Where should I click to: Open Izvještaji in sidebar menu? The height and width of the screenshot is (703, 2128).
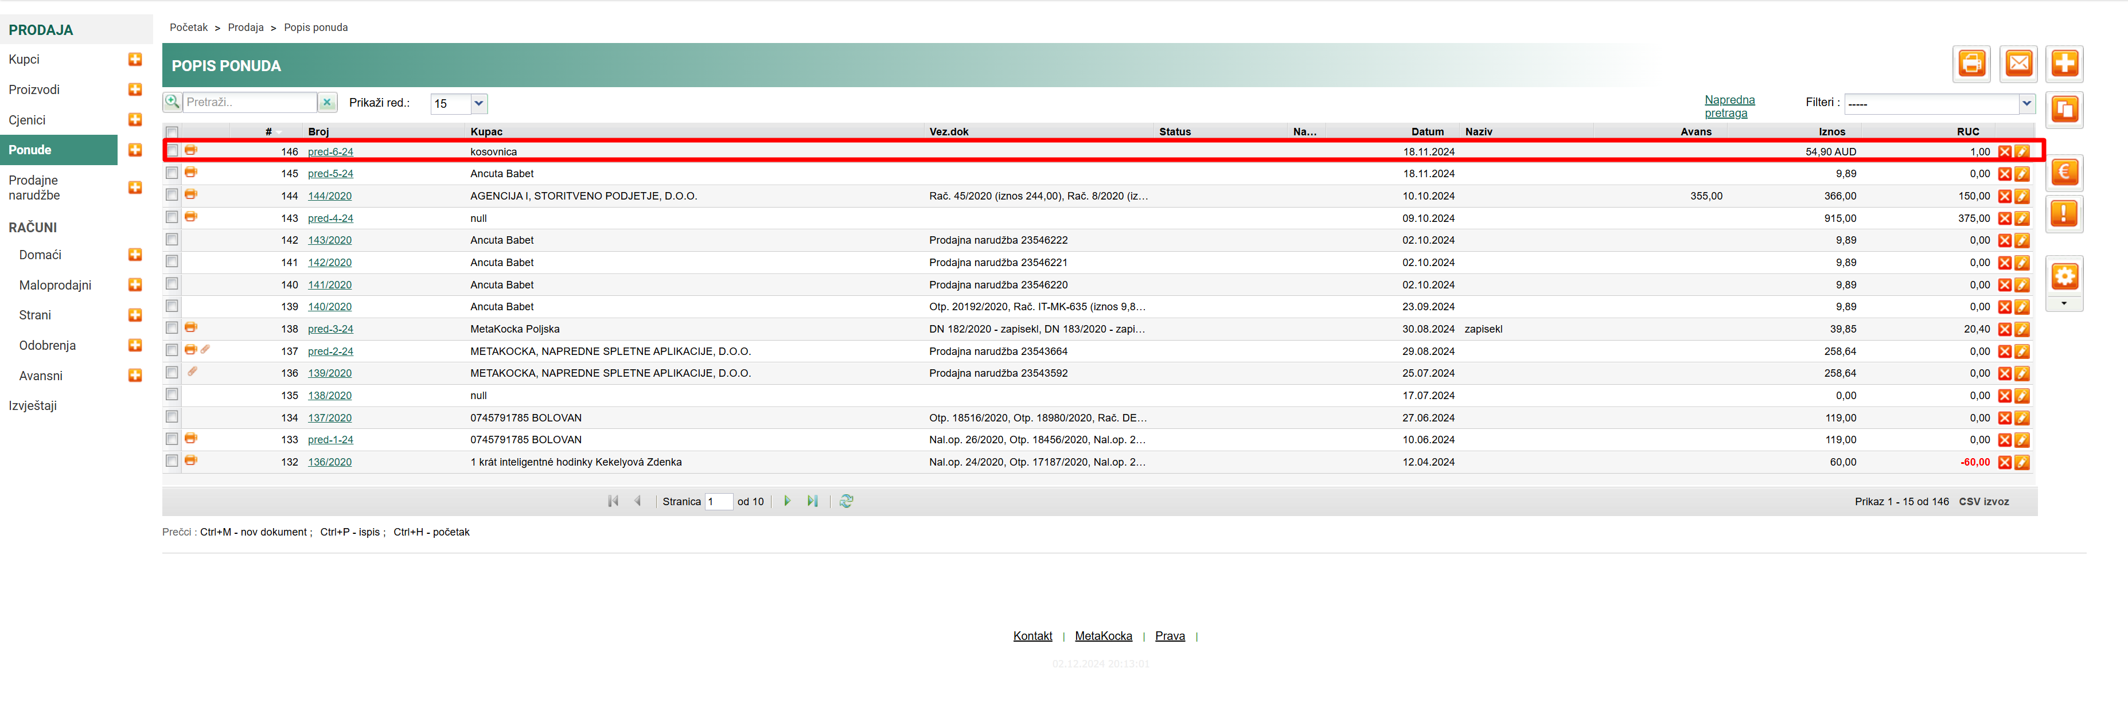pos(32,405)
